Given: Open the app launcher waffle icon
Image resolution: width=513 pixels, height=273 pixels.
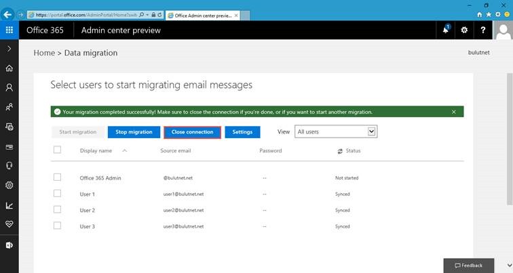Looking at the screenshot, I should 9,30.
